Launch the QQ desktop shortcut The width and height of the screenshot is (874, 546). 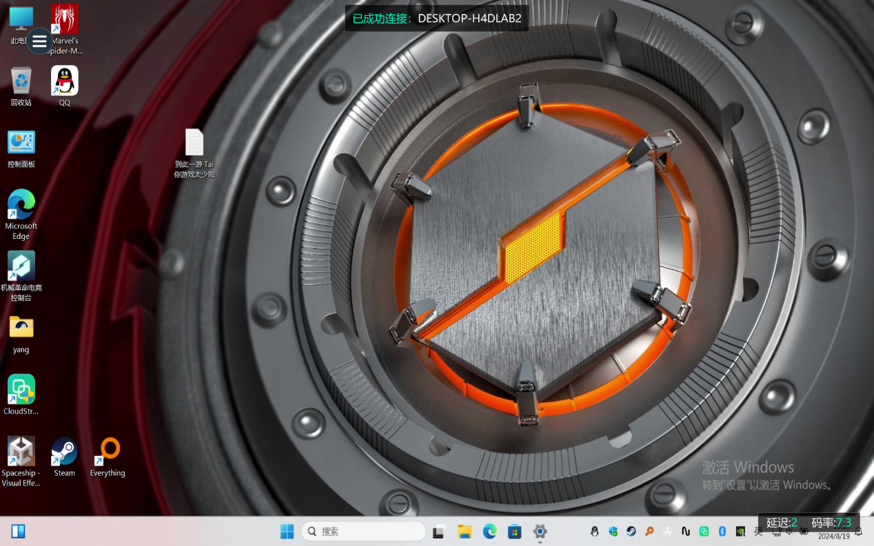(x=65, y=86)
